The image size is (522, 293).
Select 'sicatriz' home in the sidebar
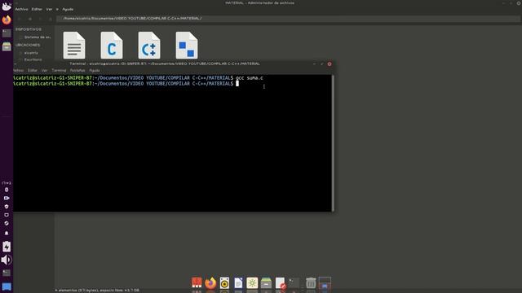pyautogui.click(x=29, y=53)
